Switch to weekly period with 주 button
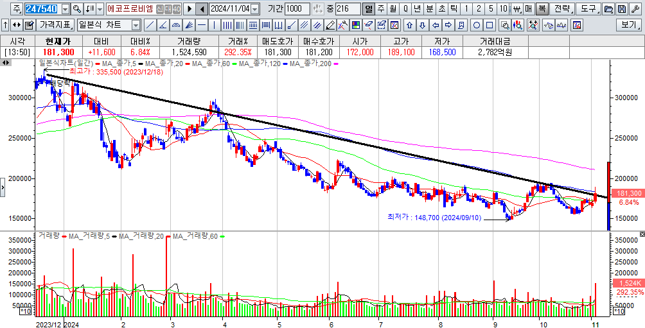 (381, 9)
